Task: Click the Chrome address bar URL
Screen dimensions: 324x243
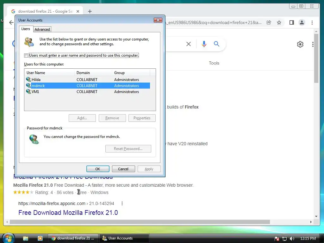Action: (214, 22)
